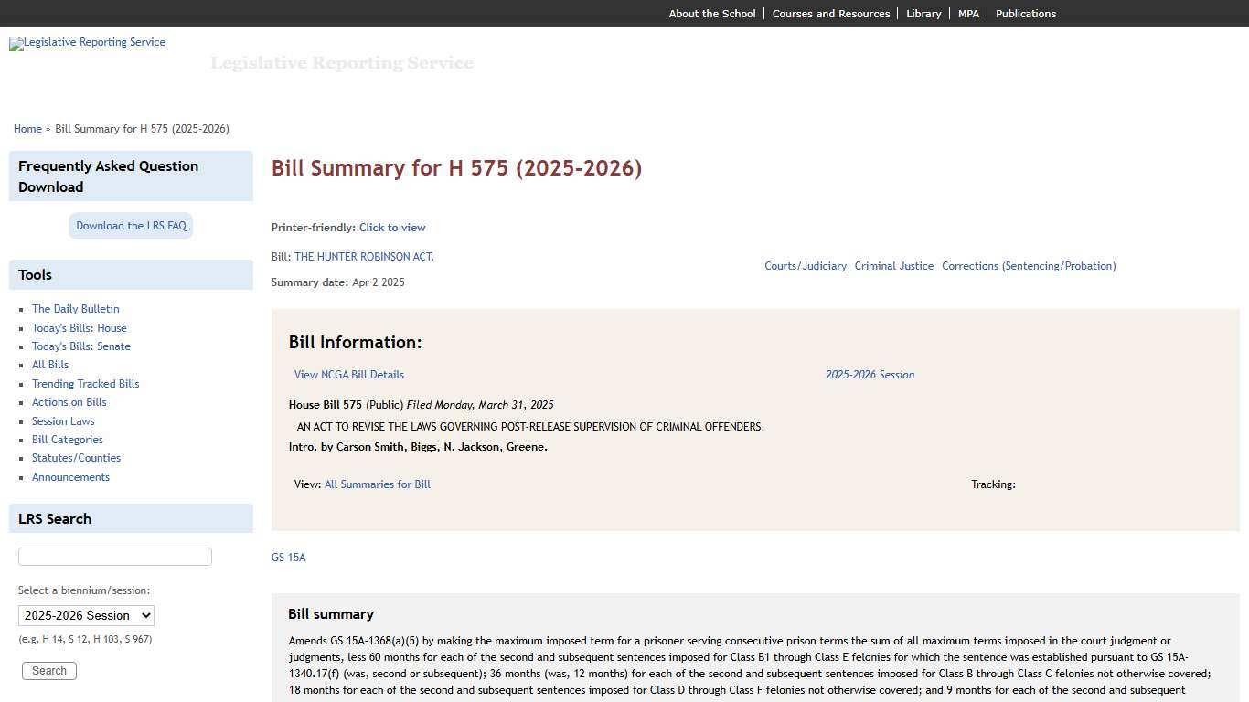This screenshot has width=1249, height=702.
Task: Open The Daily Bulletin link
Action: click(75, 308)
